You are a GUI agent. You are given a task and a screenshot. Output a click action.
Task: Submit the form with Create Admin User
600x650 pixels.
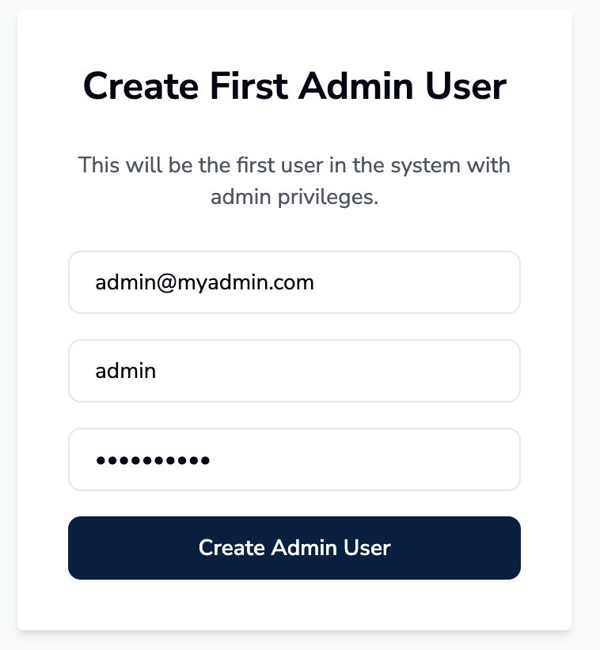click(294, 548)
